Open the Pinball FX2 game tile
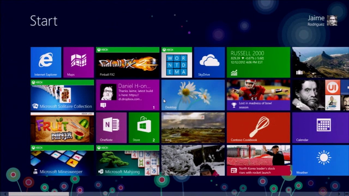The height and width of the screenshot is (196, 349). point(128,62)
